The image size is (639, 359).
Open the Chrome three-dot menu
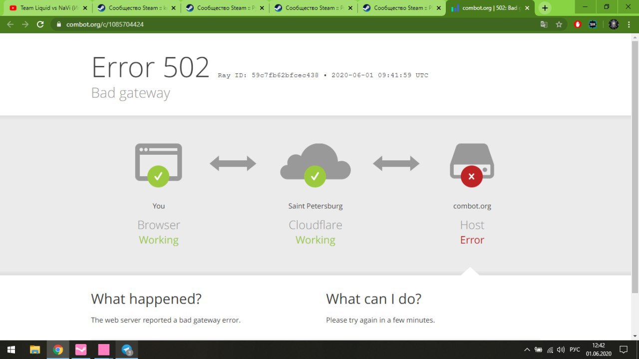click(629, 24)
